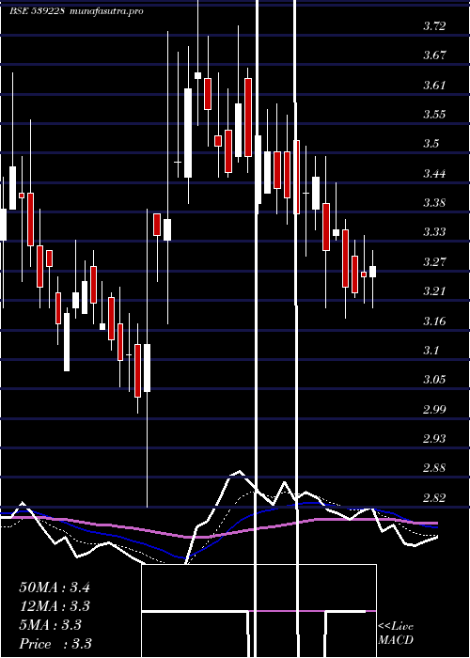470x658 pixels.
Task: Click the Price : 3.3 readout
Action: 55,644
